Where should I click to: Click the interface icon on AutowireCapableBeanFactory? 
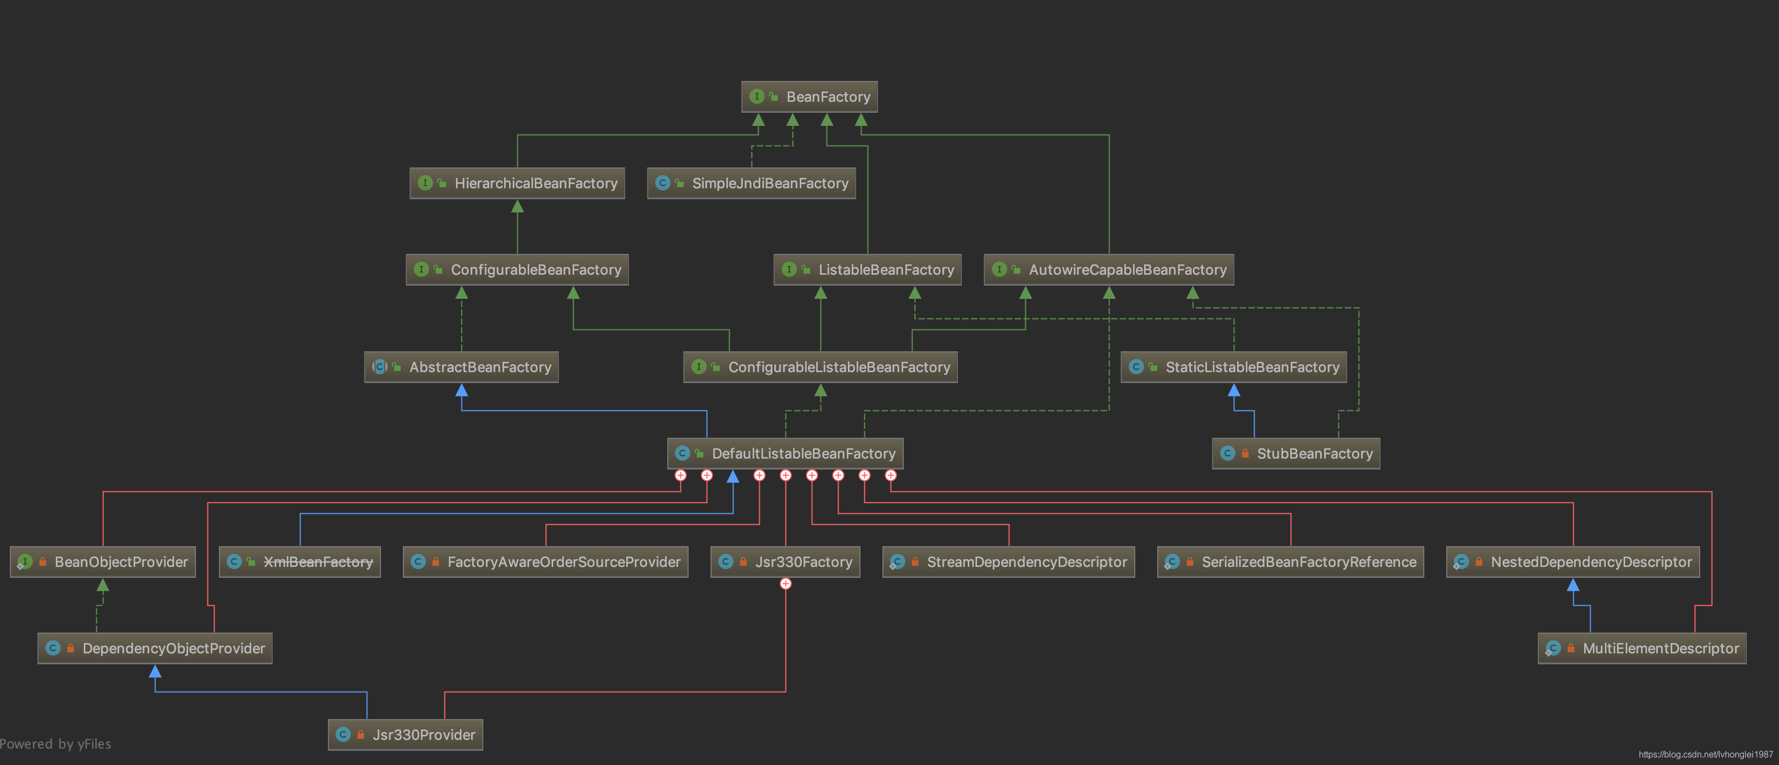(1000, 269)
